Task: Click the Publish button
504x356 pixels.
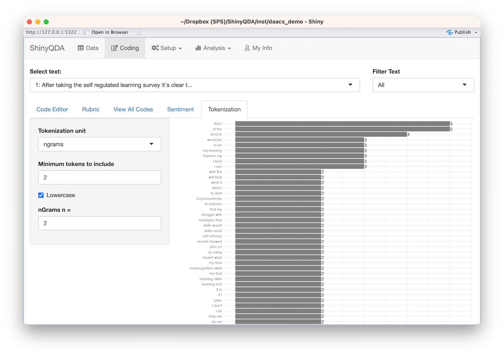Action: 458,32
